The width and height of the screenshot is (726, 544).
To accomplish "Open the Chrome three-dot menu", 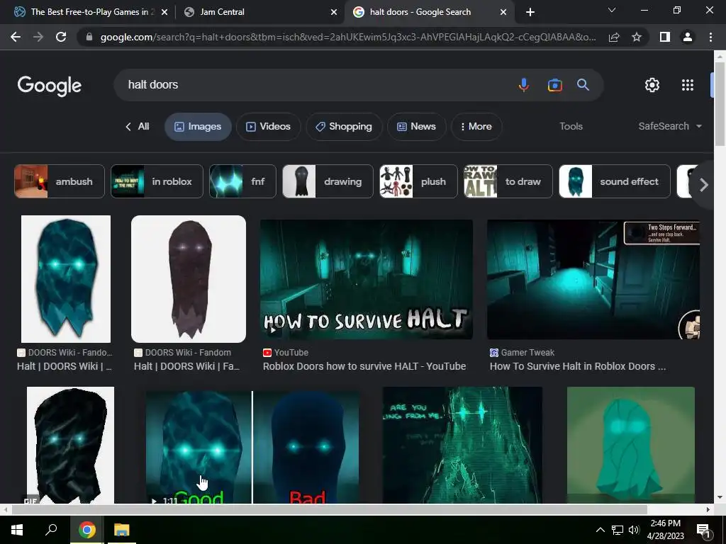I will [710, 37].
